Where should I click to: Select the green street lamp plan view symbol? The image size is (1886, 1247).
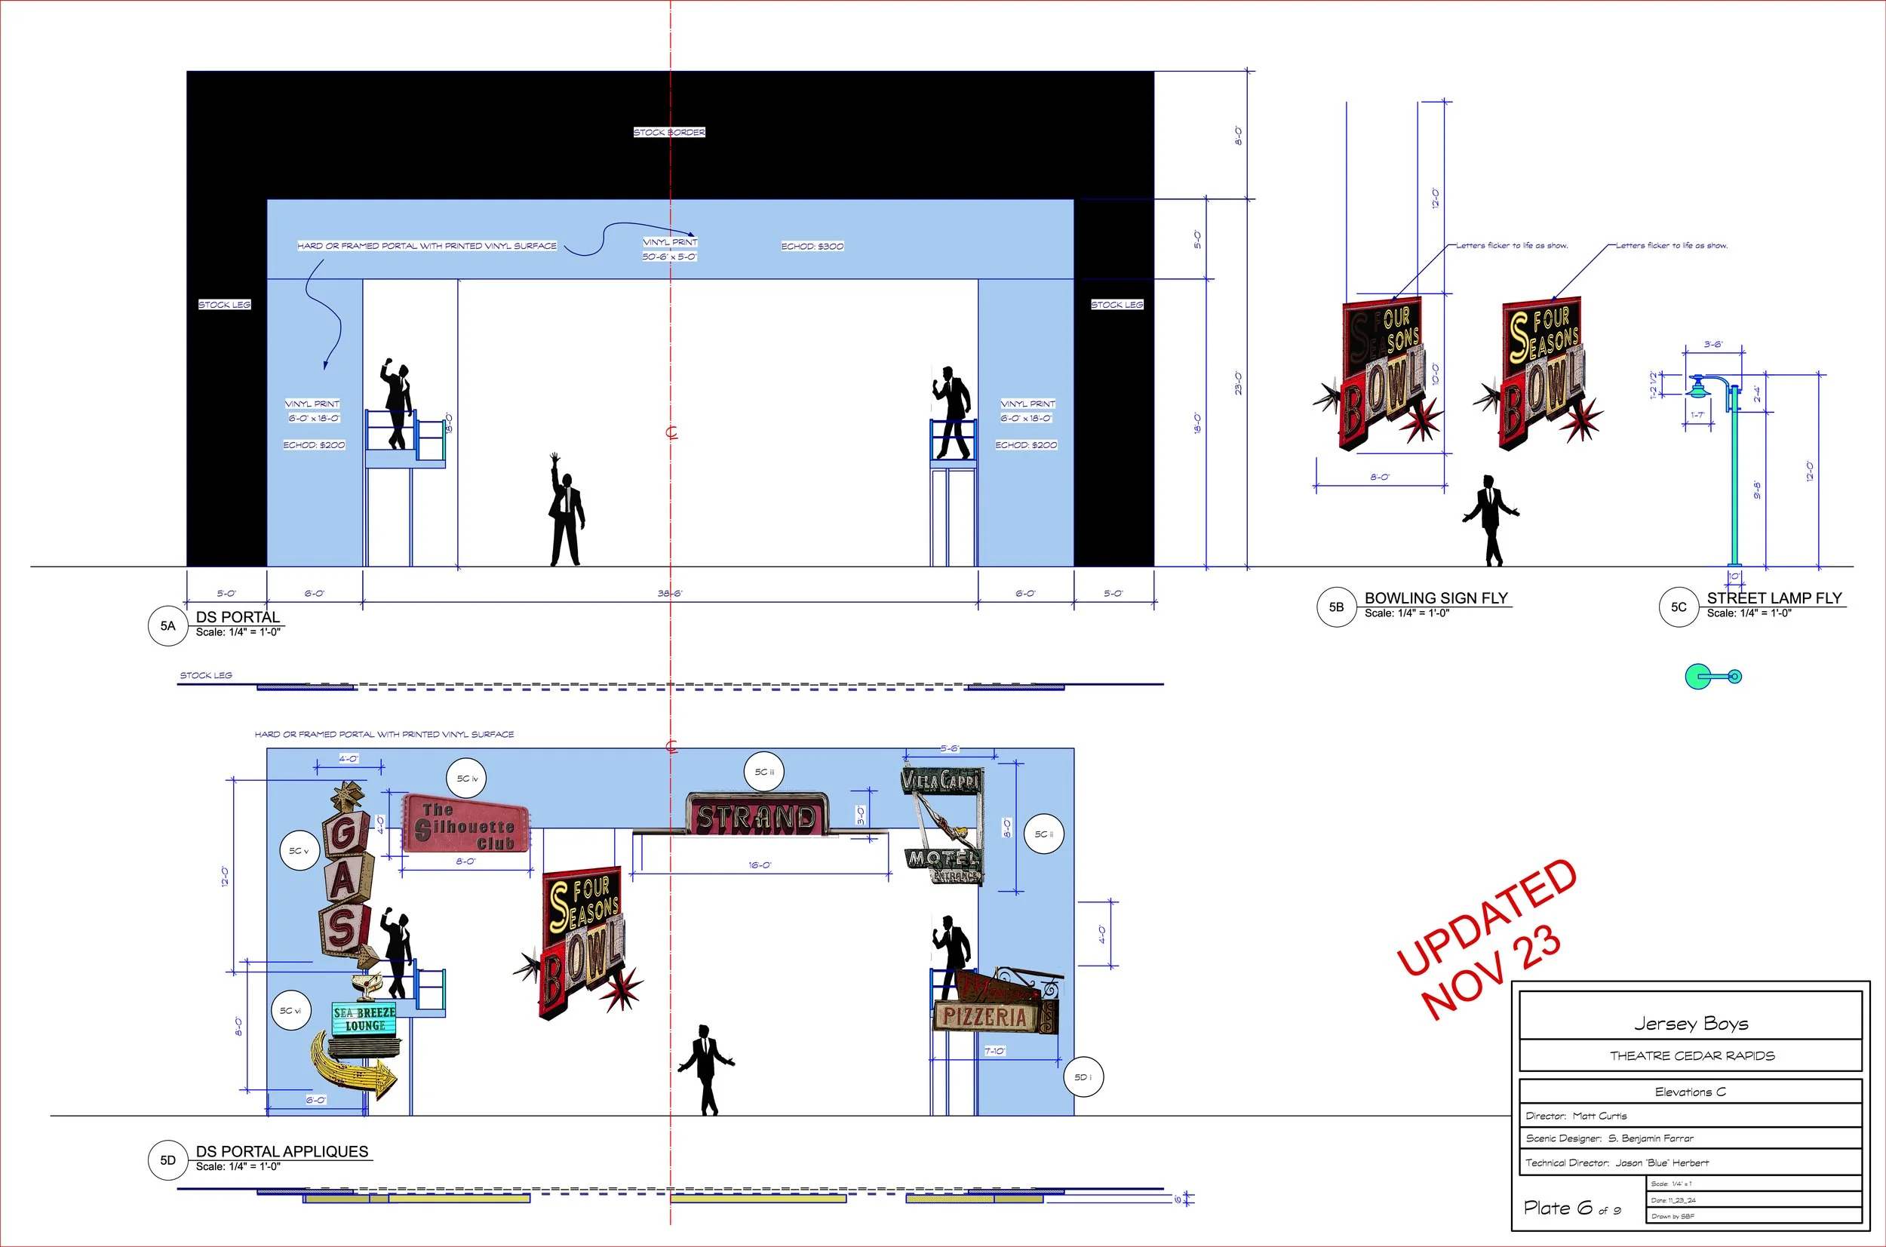[1713, 677]
